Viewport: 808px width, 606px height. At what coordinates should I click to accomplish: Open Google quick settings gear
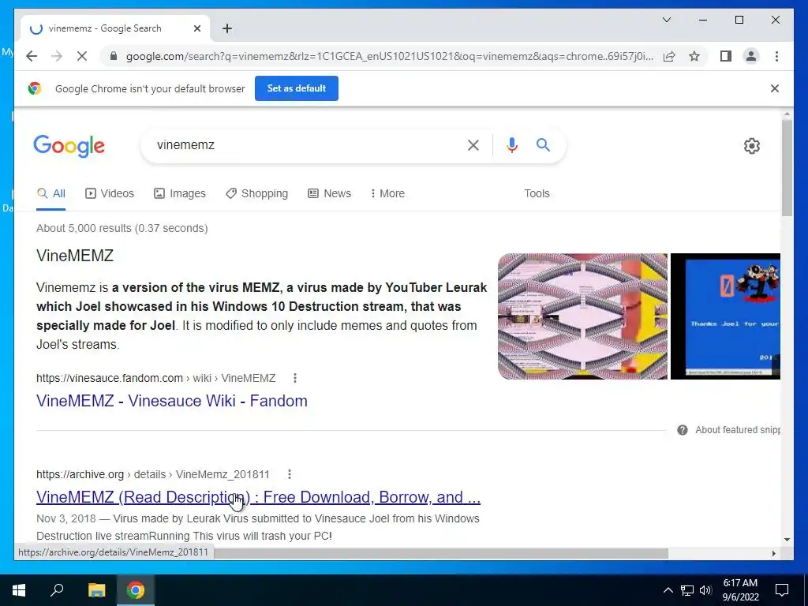point(752,146)
